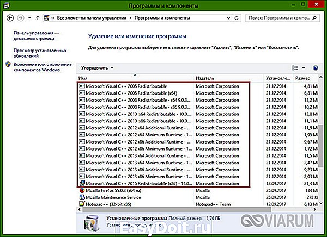Select Visual C++ 2012 x86 Additional Runtime icon

click(x=82, y=142)
